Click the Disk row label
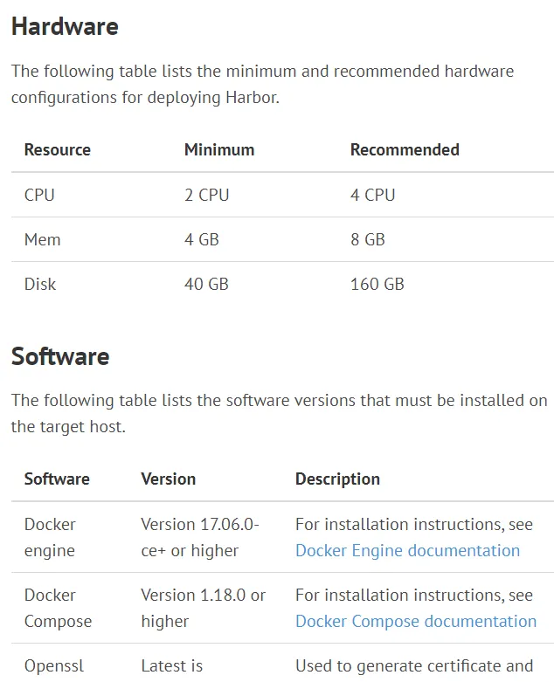This screenshot has height=682, width=554. click(40, 284)
